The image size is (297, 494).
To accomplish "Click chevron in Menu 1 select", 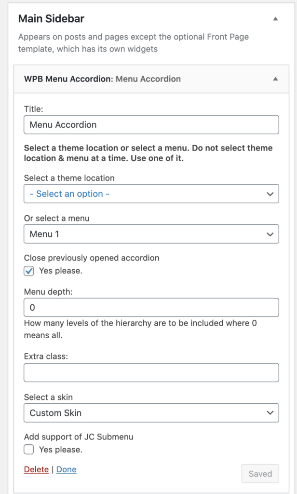I will pyautogui.click(x=270, y=234).
